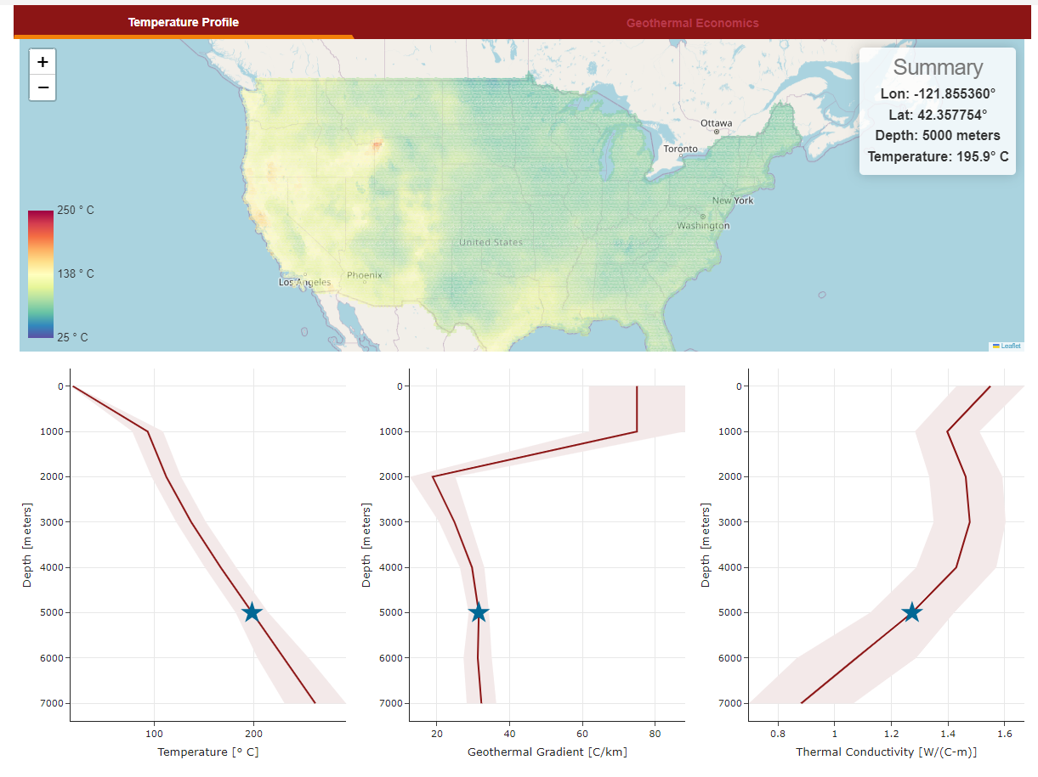The height and width of the screenshot is (777, 1038).
Task: Click the star marker on the temperature plot
Action: tap(251, 611)
